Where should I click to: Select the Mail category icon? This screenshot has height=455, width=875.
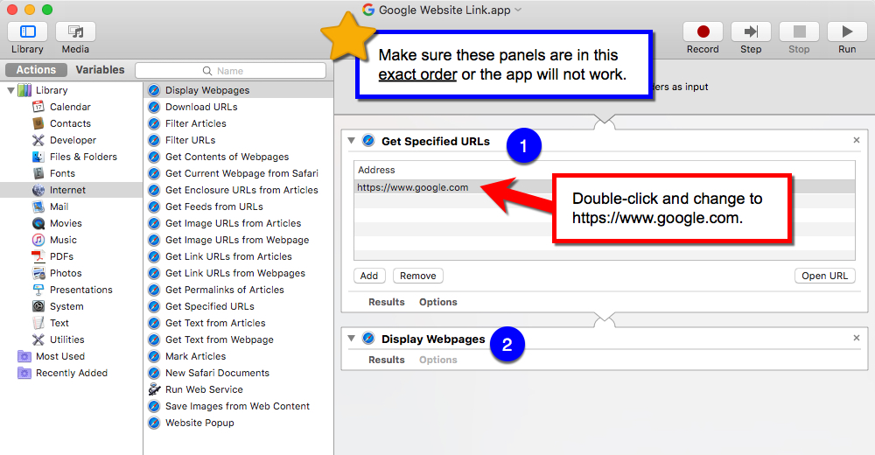[x=38, y=206]
